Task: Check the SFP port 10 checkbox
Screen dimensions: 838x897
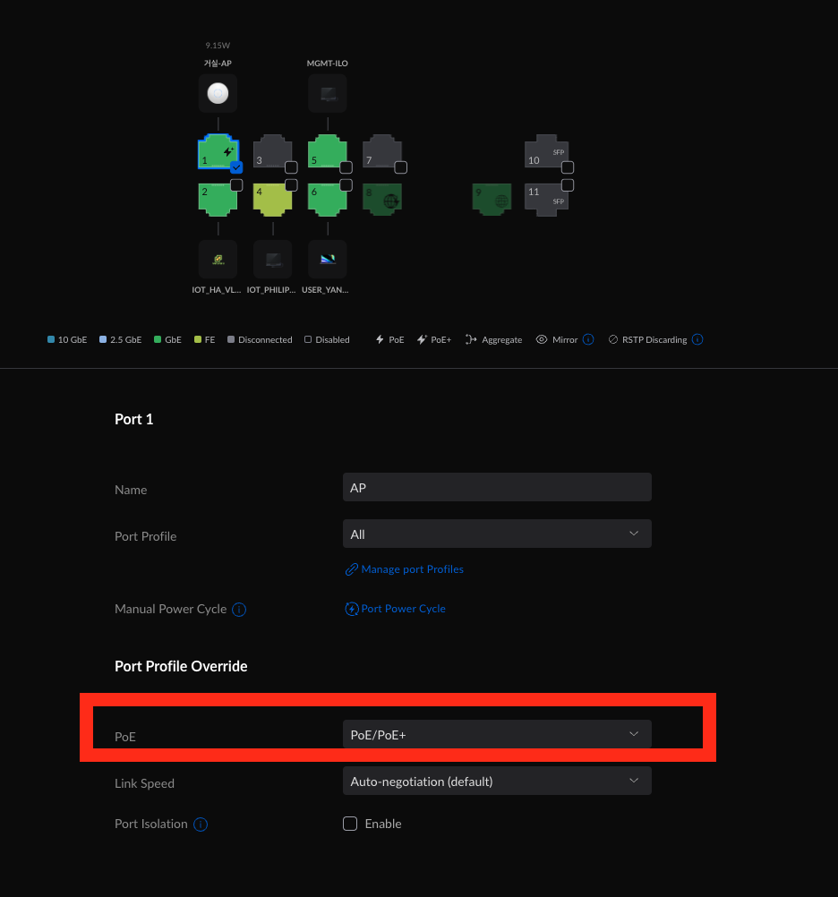Action: pos(568,167)
